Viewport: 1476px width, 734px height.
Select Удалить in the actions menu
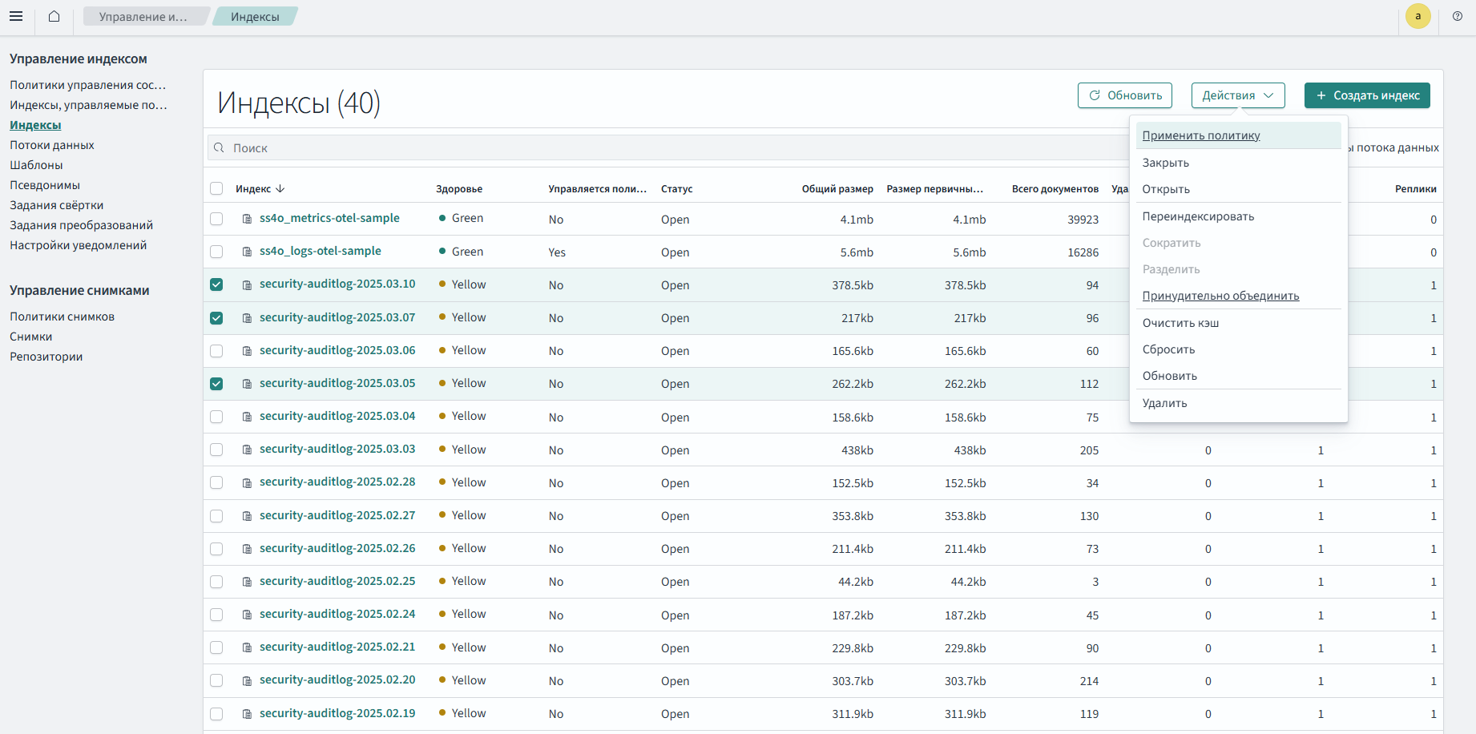(x=1164, y=403)
